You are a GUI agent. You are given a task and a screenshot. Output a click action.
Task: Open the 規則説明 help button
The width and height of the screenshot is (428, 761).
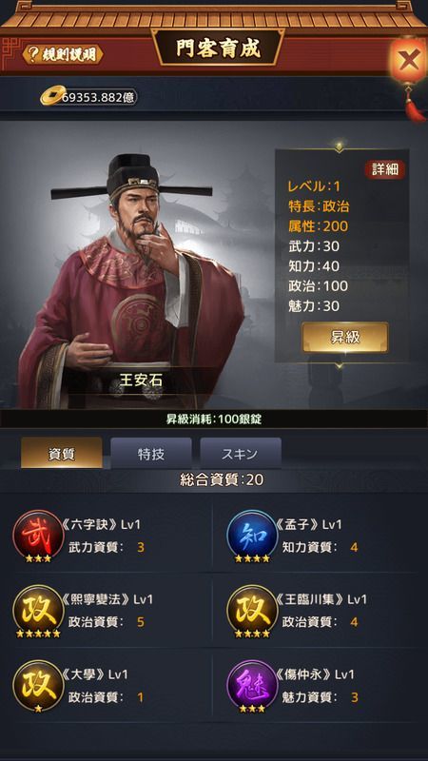(63, 54)
